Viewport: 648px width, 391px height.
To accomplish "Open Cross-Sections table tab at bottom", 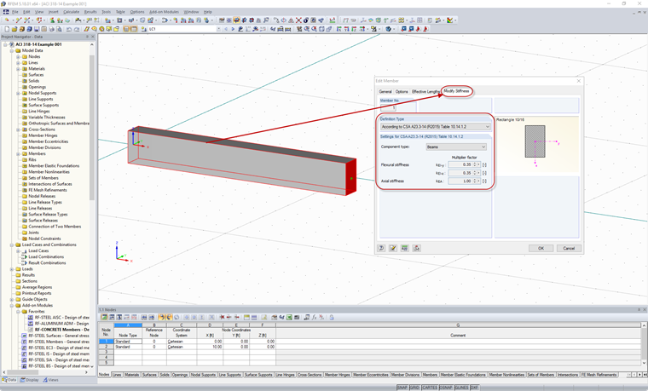I will point(310,375).
